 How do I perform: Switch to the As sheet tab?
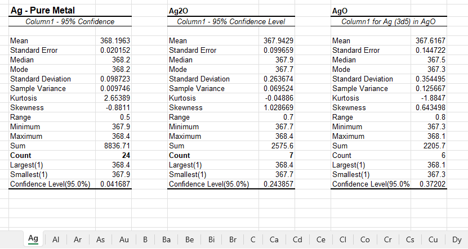[101, 239]
